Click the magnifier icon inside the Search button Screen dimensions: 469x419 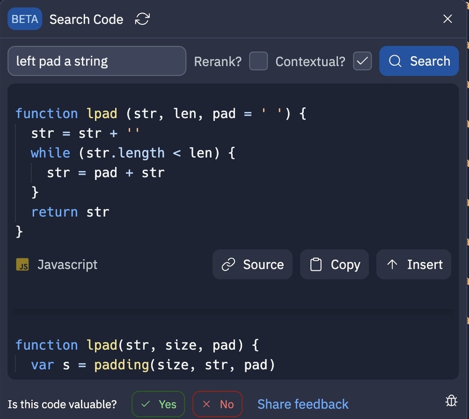pos(395,61)
